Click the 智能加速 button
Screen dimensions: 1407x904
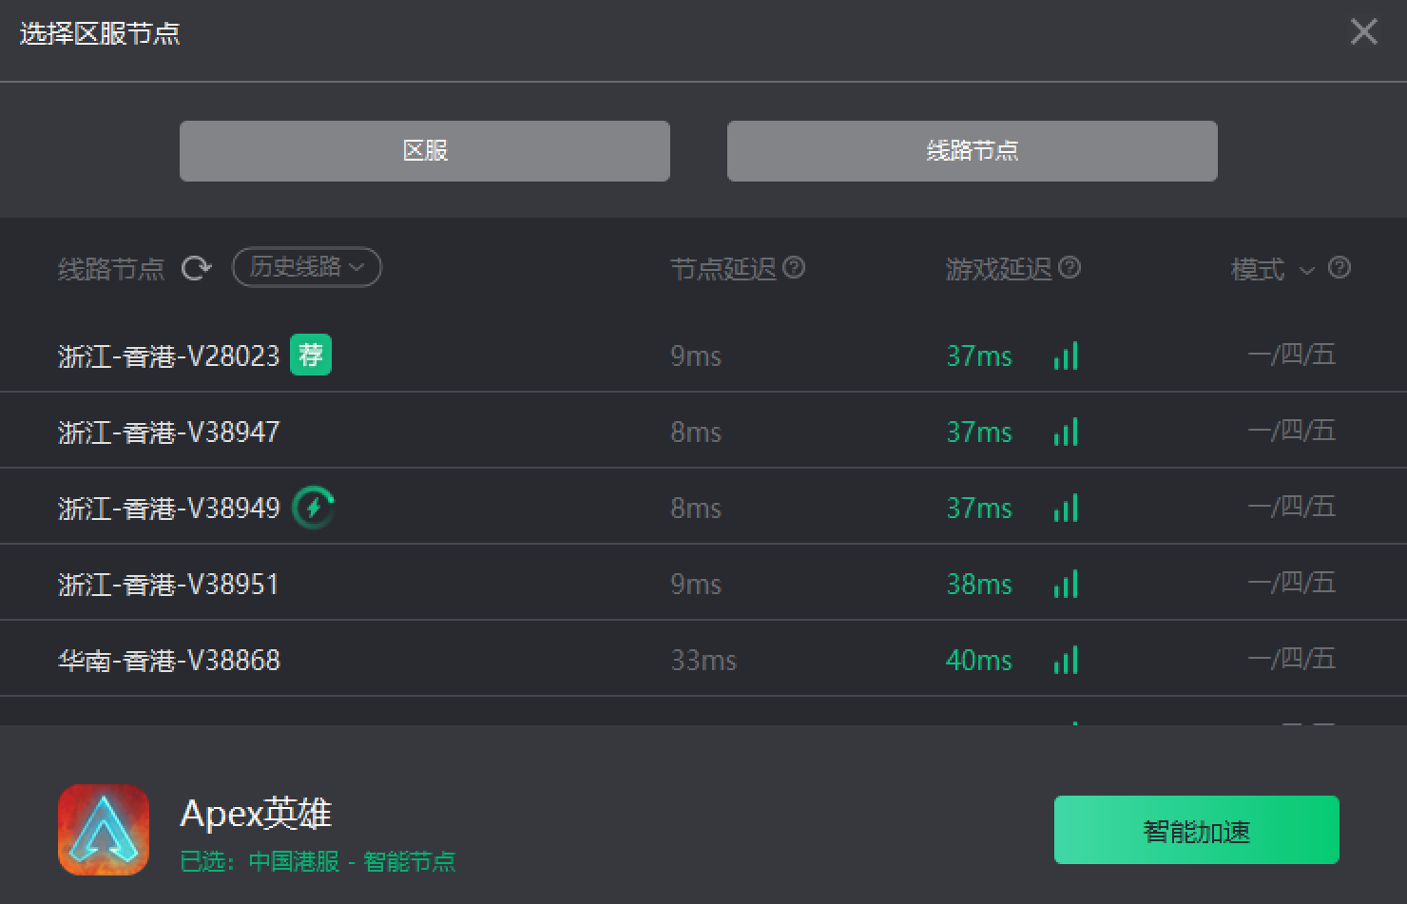coord(1196,831)
